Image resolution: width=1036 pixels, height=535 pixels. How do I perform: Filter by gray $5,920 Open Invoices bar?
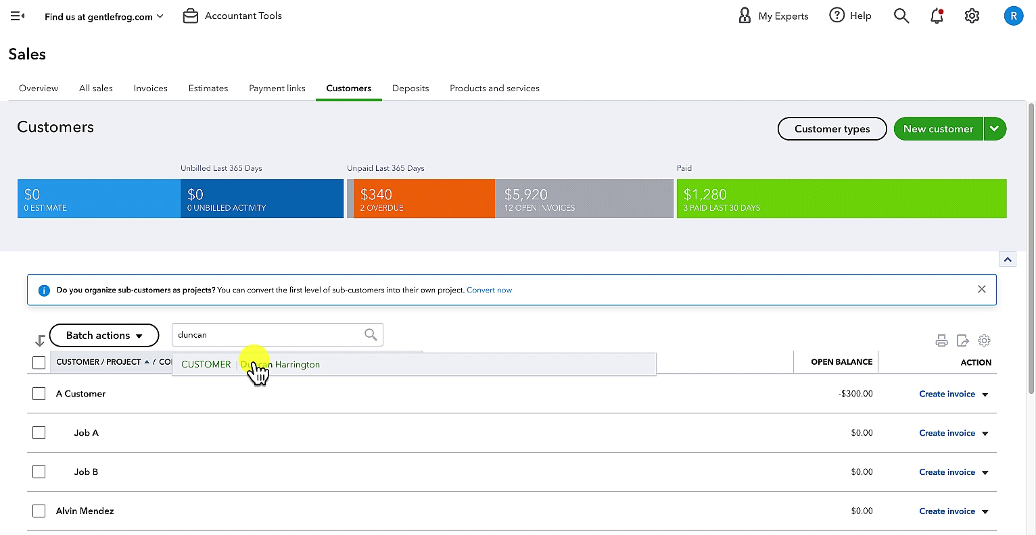click(x=584, y=199)
